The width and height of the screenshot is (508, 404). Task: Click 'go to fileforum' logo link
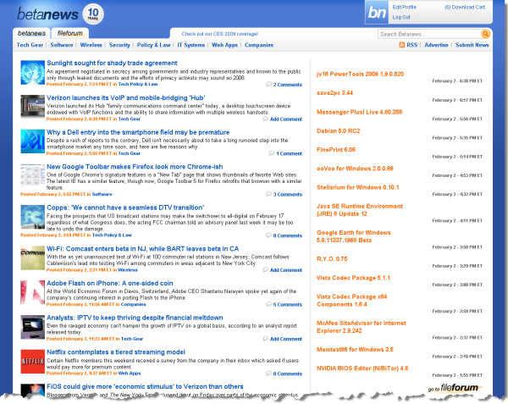pos(453,387)
